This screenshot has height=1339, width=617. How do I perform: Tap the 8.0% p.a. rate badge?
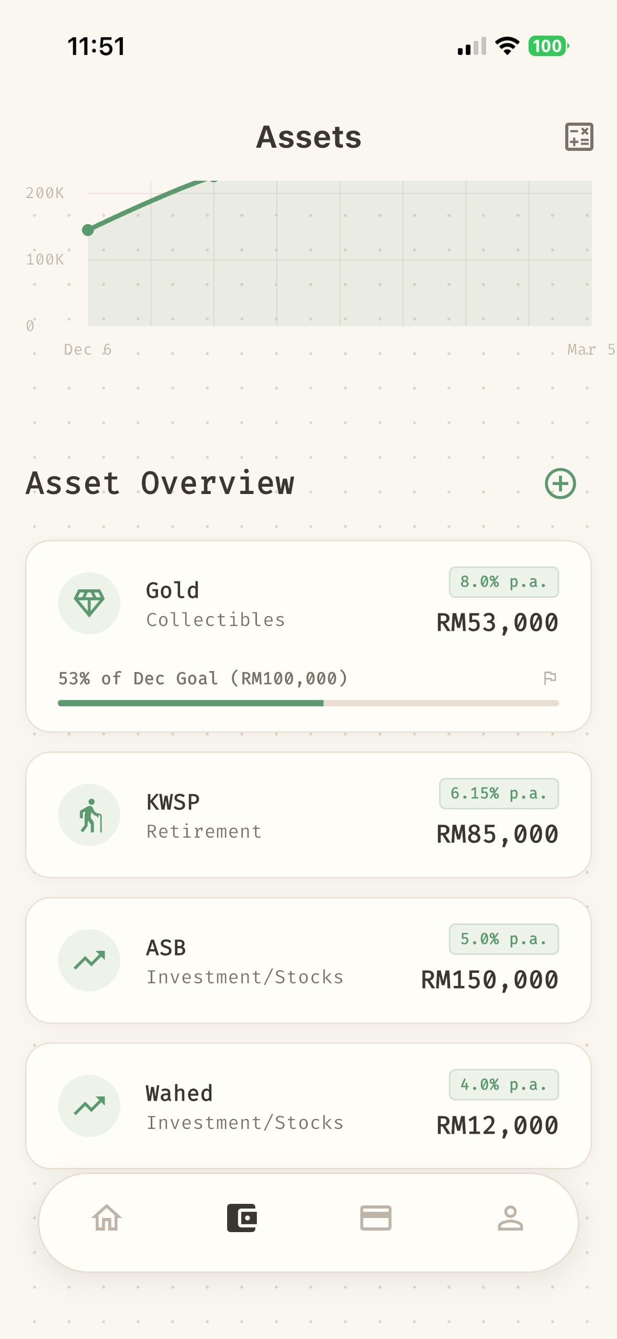coord(503,582)
